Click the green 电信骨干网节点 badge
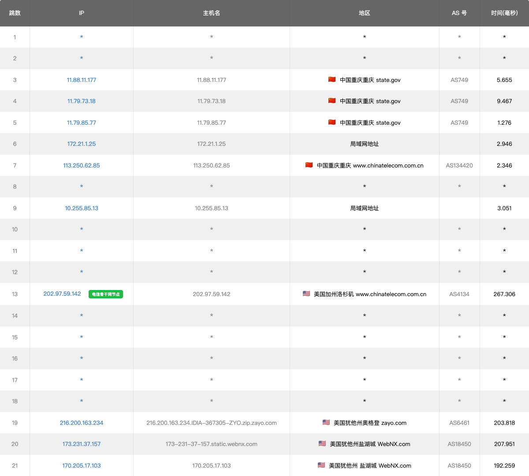529x476 pixels. coord(106,294)
